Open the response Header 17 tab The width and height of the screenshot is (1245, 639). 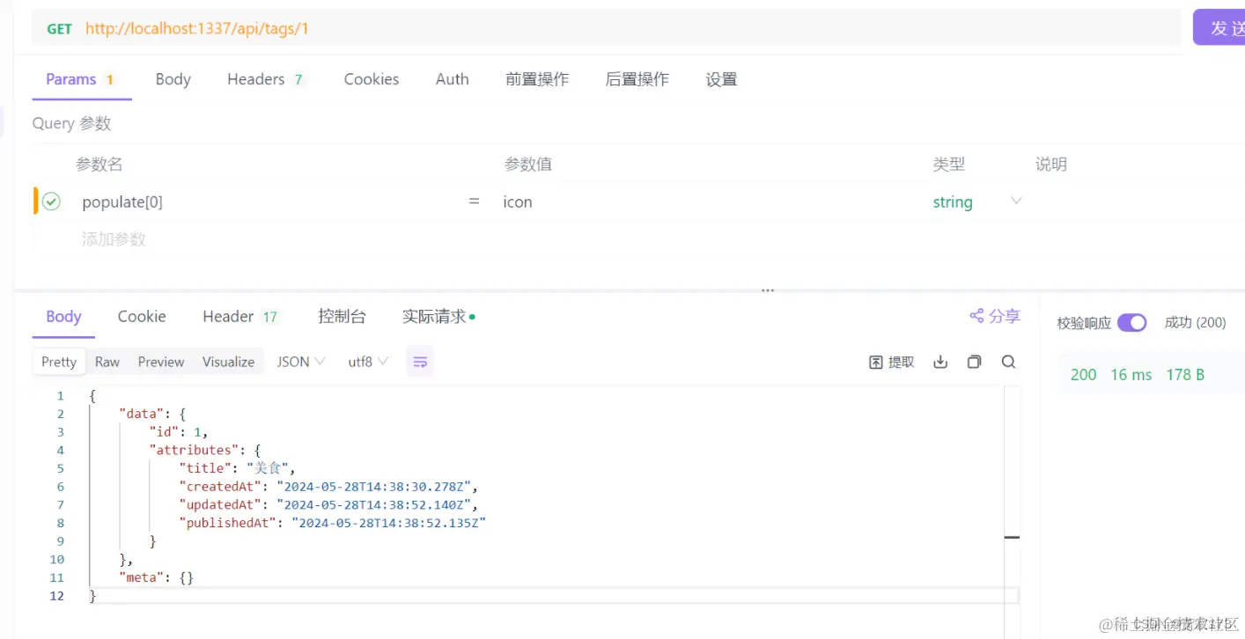(240, 317)
